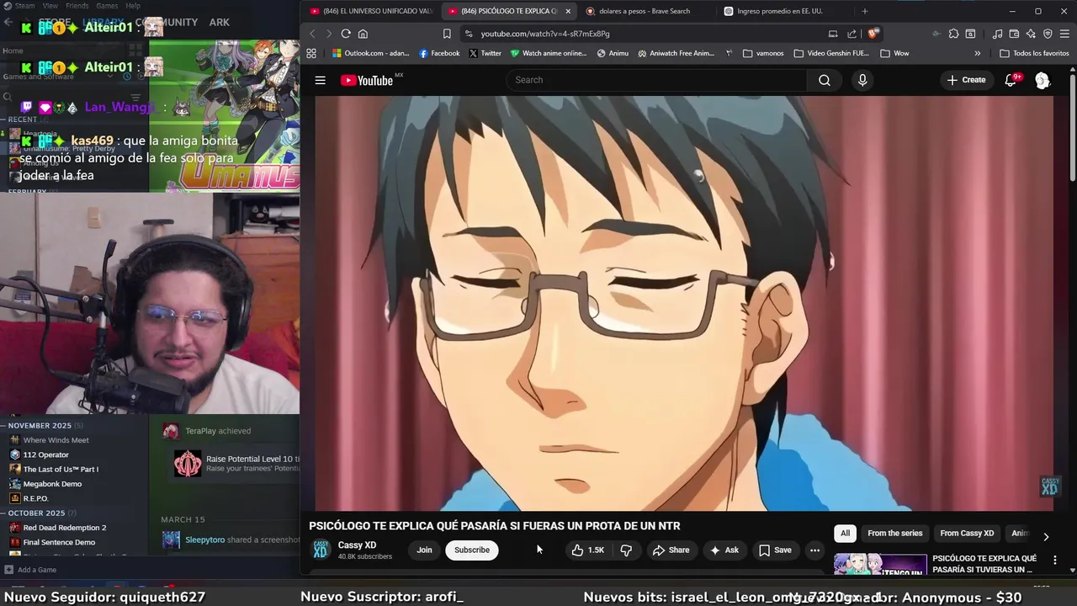Click the browser address bar URL
1077x606 pixels.
point(545,34)
